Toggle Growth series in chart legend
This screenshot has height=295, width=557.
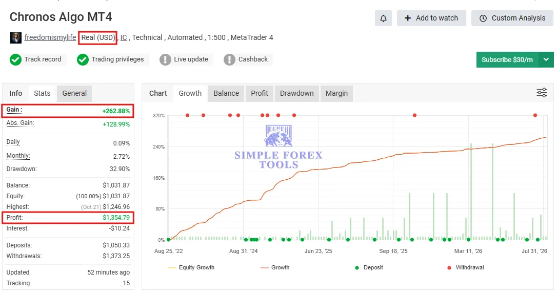275,267
